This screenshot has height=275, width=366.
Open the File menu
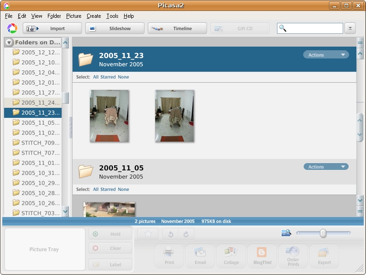[9, 16]
